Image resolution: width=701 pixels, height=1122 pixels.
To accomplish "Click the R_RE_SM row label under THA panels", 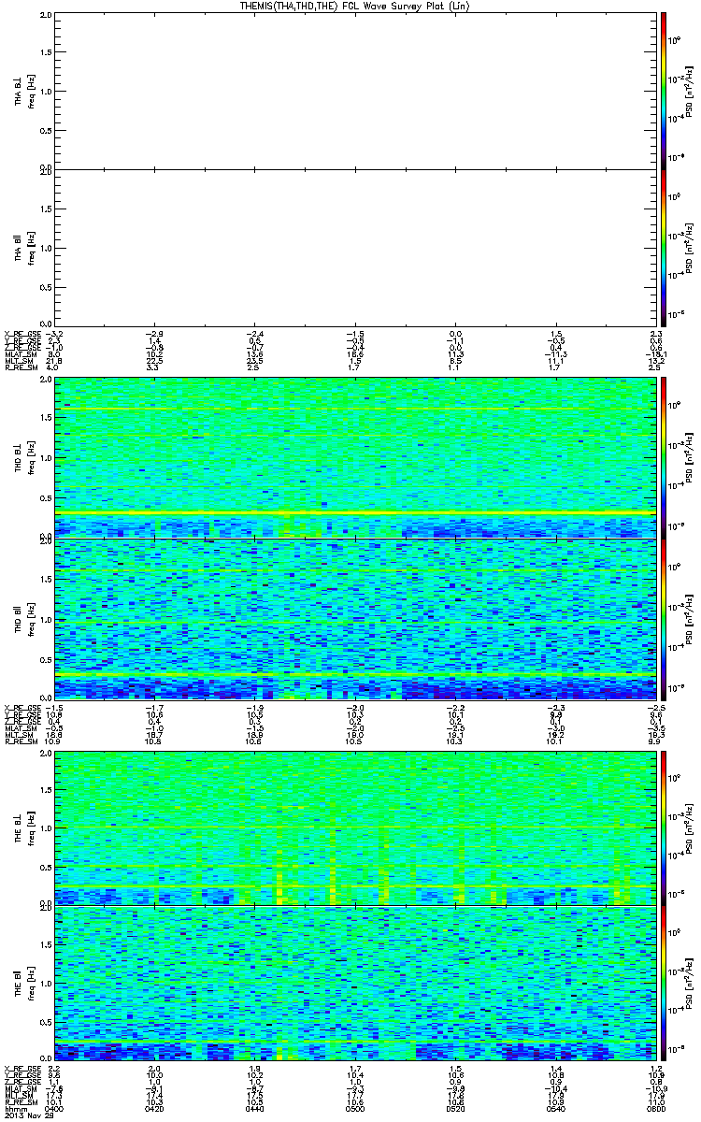I will pyautogui.click(x=21, y=369).
